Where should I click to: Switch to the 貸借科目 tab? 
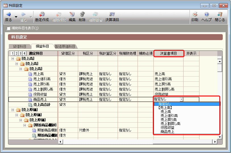click(x=19, y=46)
